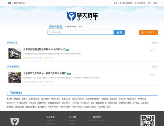Open friendly link 安徽起重机配件

(x=54, y=103)
